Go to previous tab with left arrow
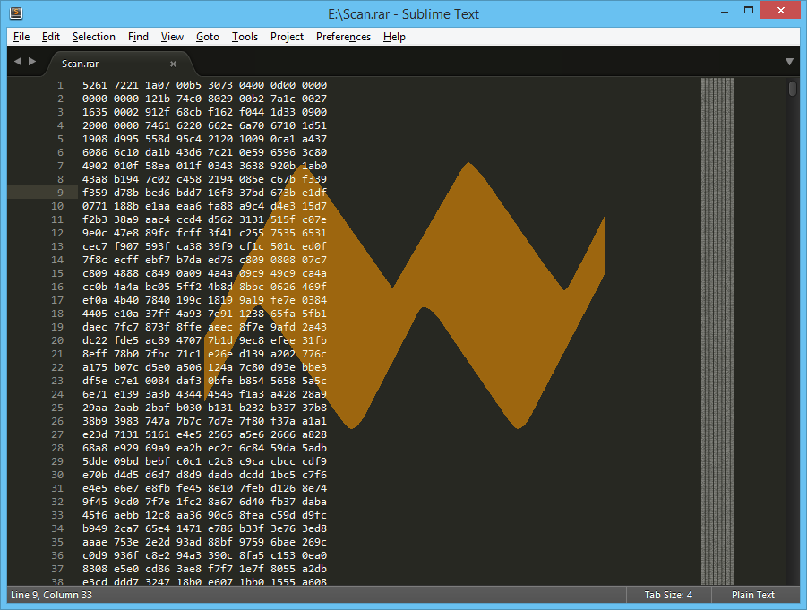This screenshot has width=807, height=610. click(18, 61)
